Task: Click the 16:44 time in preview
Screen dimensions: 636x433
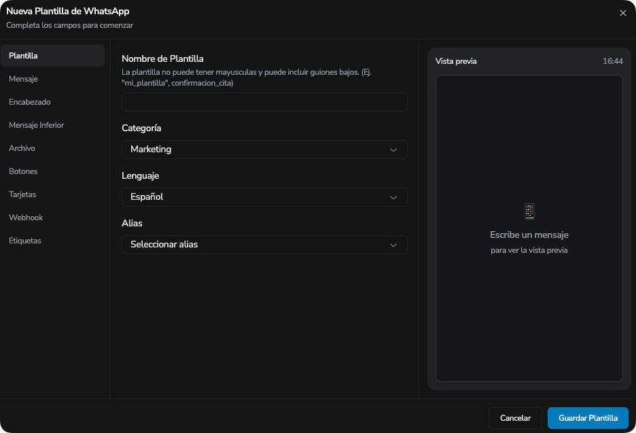Action: pos(612,61)
